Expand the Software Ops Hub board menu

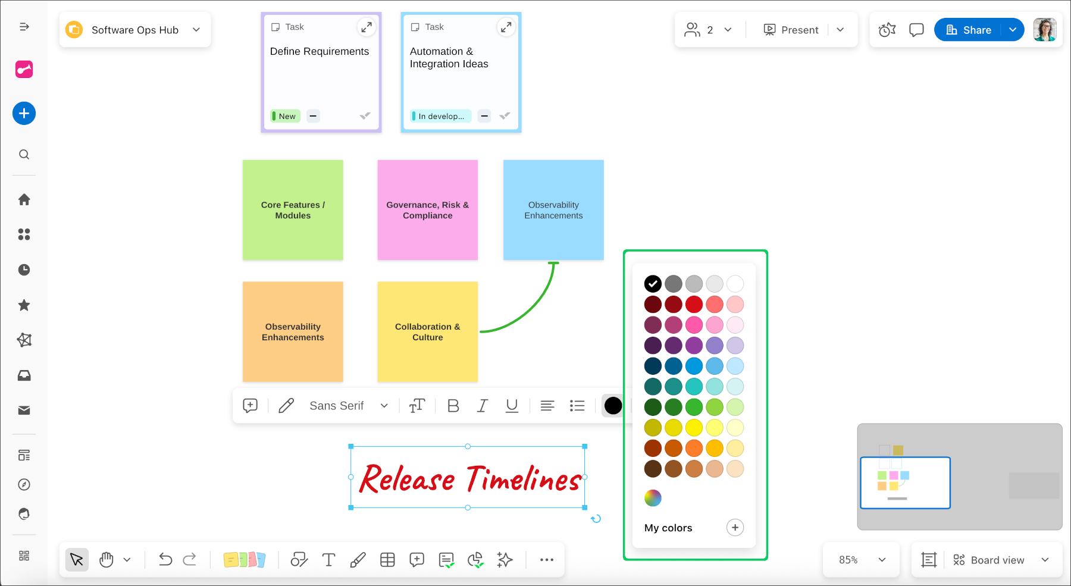click(196, 29)
